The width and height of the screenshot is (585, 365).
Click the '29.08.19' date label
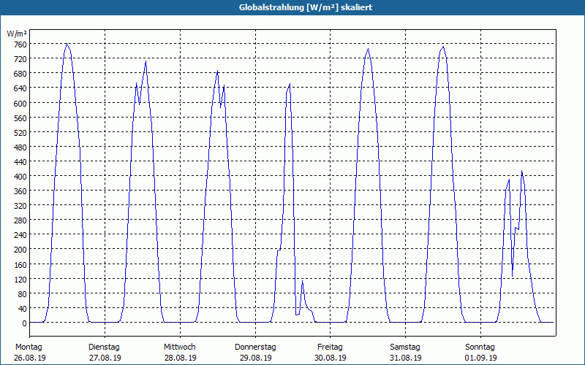click(x=255, y=358)
